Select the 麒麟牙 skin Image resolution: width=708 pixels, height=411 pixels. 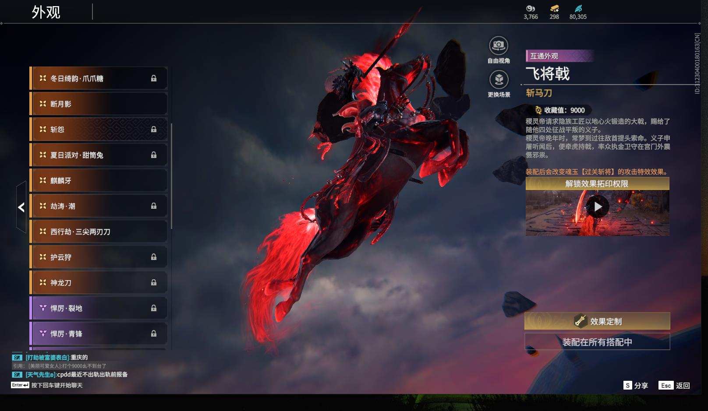[x=99, y=180]
